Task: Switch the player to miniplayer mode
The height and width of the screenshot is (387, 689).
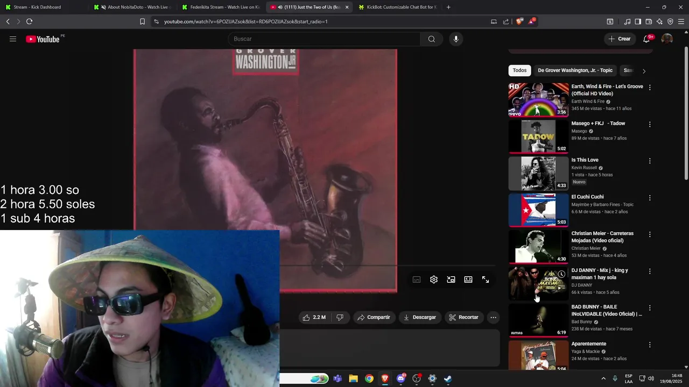Action: pyautogui.click(x=451, y=279)
